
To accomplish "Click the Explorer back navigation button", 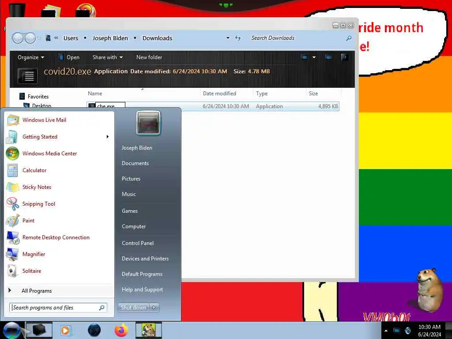I will point(18,38).
